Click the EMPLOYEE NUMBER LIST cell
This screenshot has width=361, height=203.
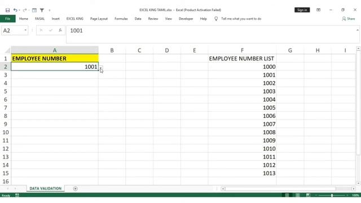(x=242, y=59)
